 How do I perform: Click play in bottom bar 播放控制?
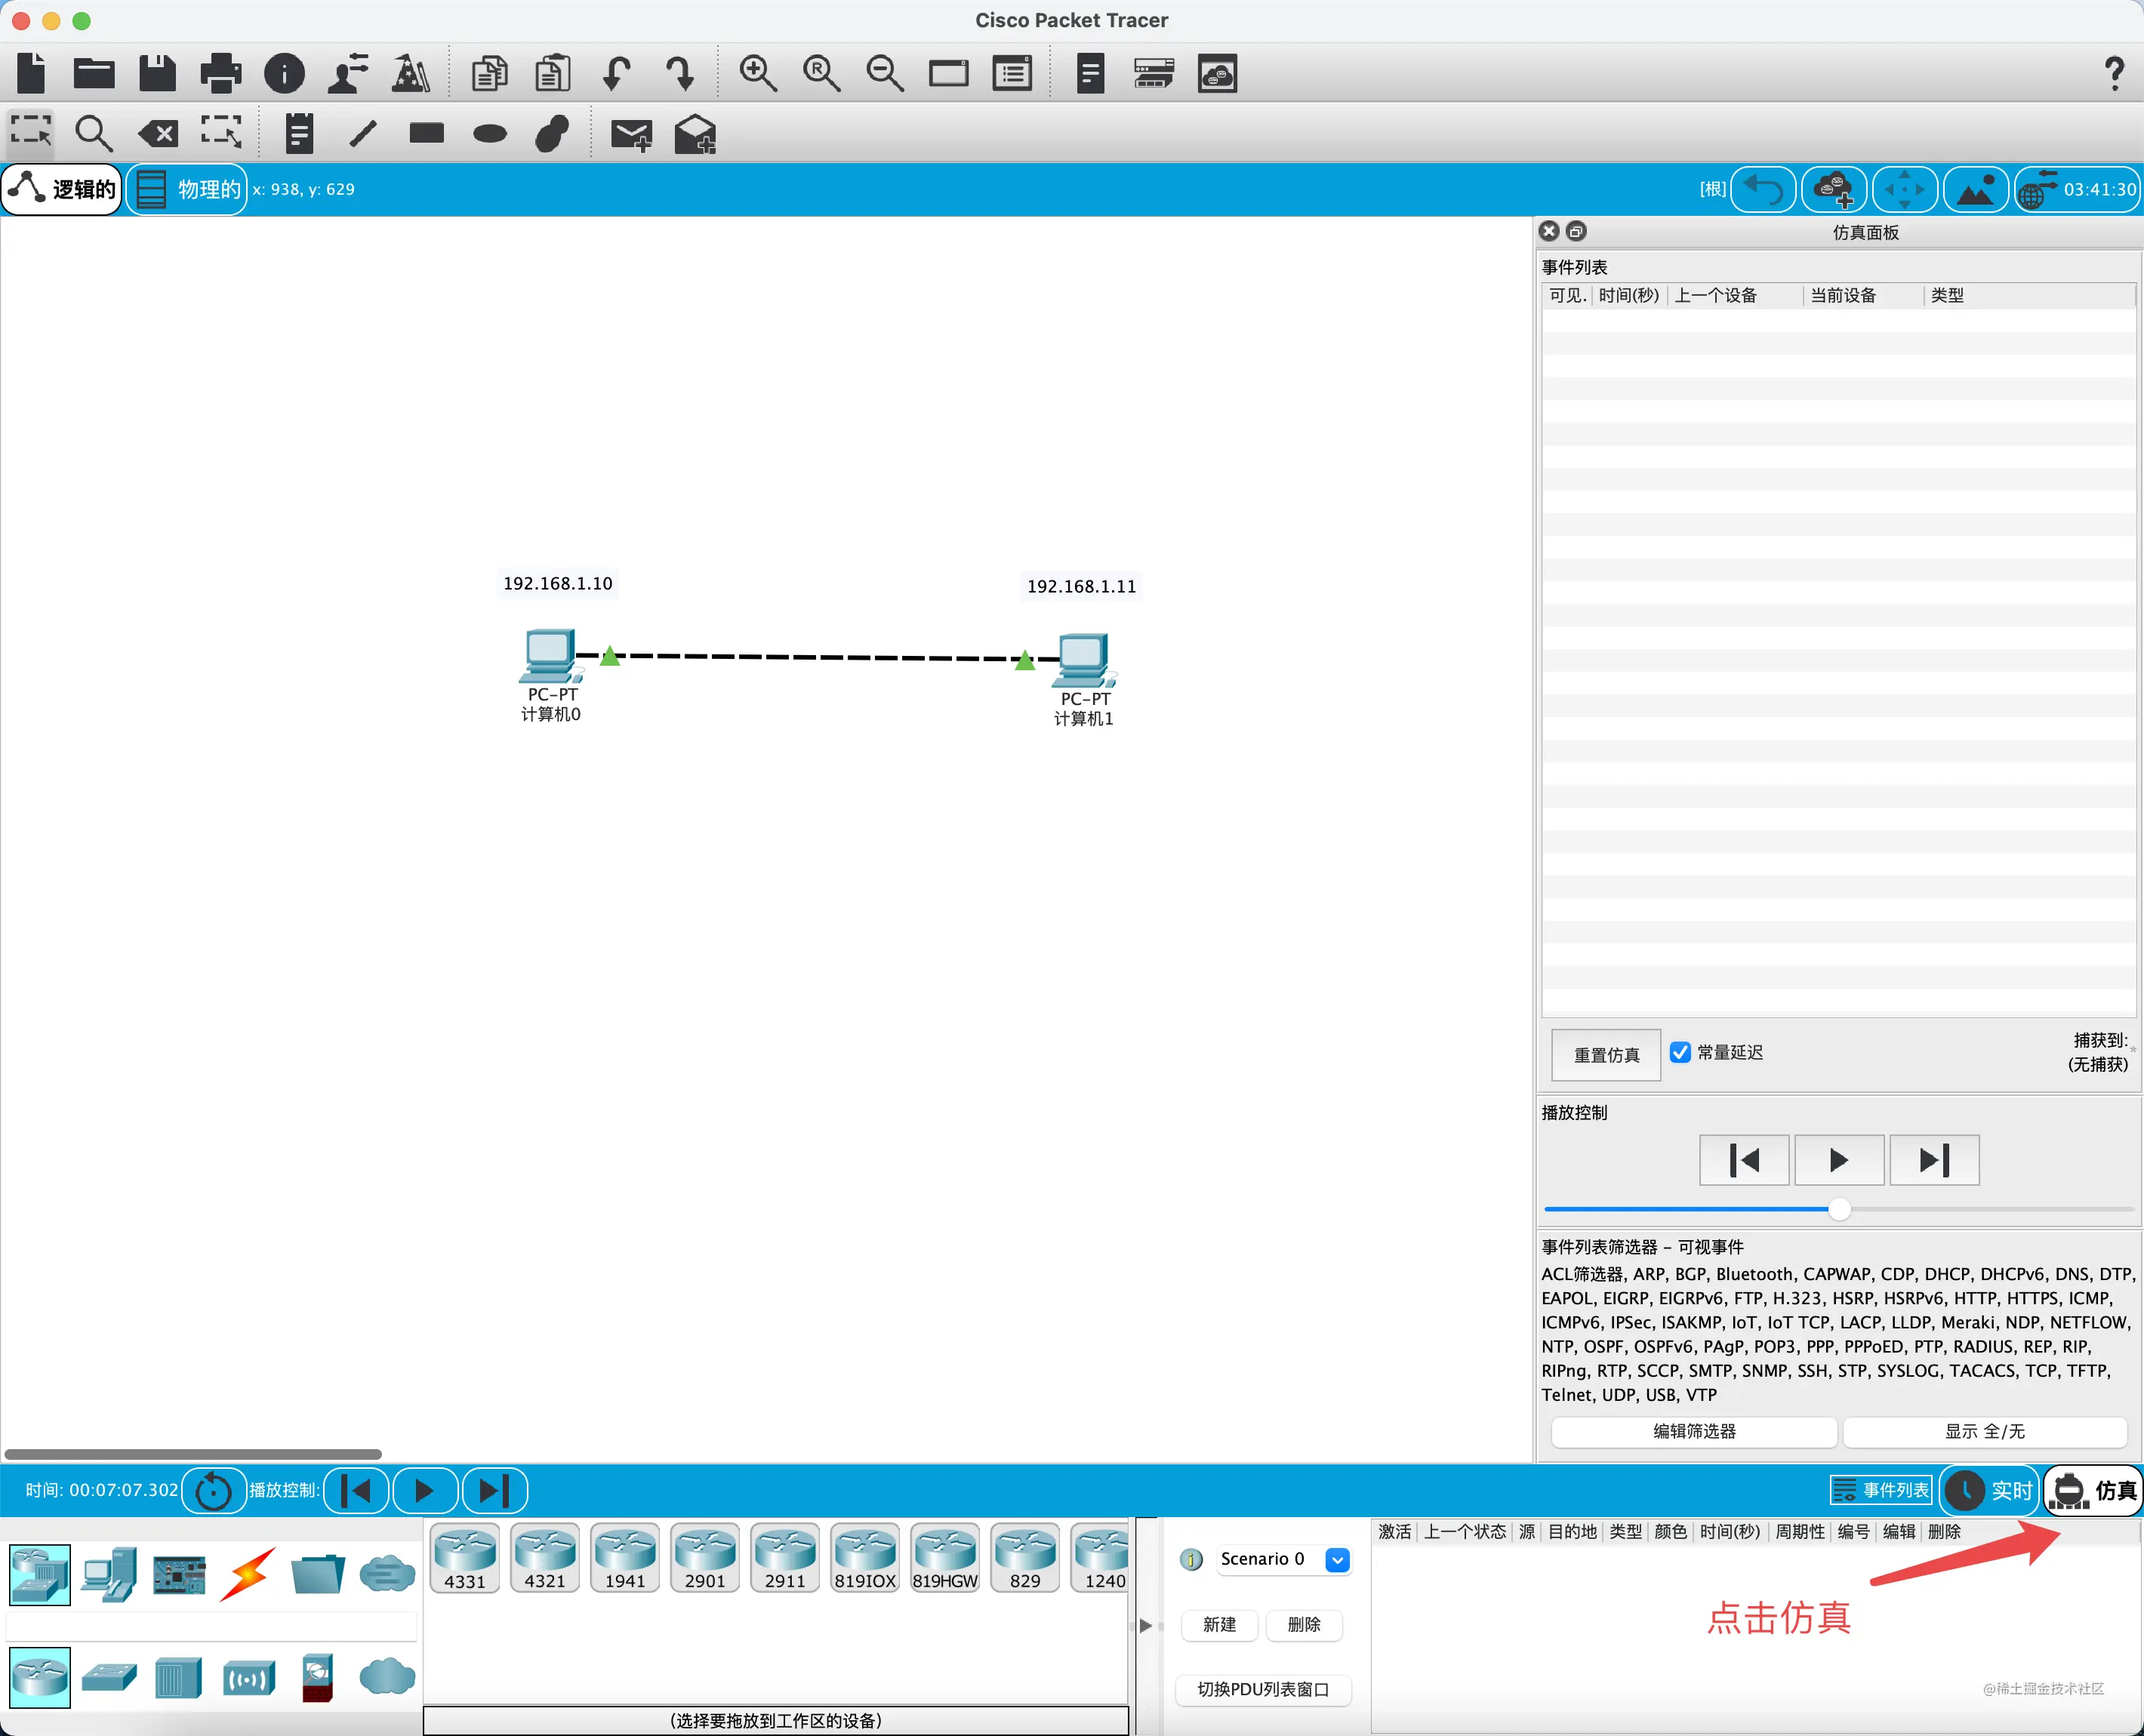tap(425, 1490)
